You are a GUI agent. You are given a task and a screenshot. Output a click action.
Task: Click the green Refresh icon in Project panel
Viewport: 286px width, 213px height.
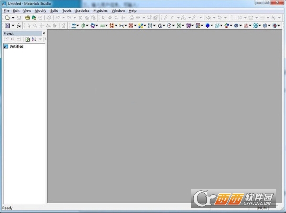click(x=27, y=39)
